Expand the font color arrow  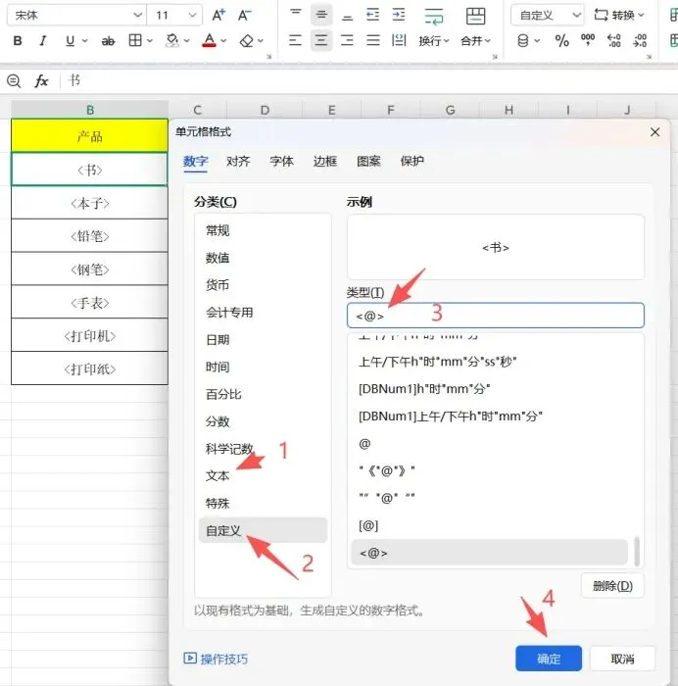click(223, 41)
